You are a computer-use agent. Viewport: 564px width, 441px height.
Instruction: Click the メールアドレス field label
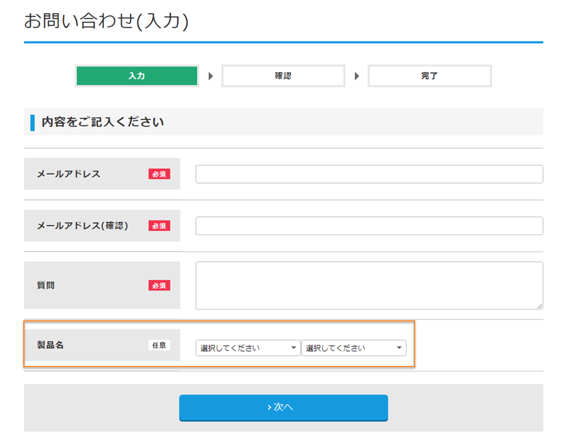[x=69, y=174]
